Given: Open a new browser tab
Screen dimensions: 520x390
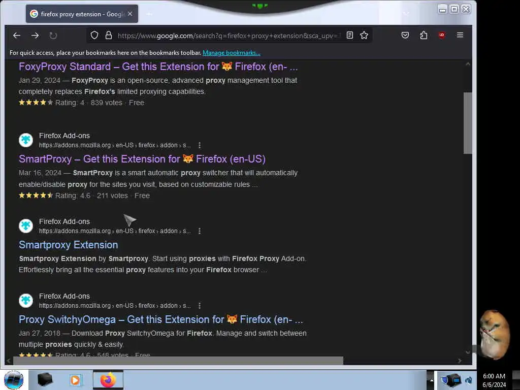Looking at the screenshot, I should point(150,14).
